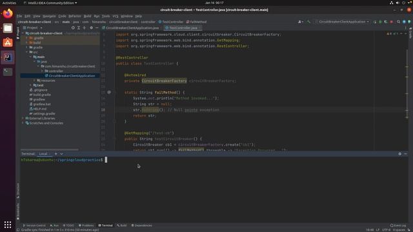Open the Code menu
The height and width of the screenshot is (232, 413).
tap(62, 16)
